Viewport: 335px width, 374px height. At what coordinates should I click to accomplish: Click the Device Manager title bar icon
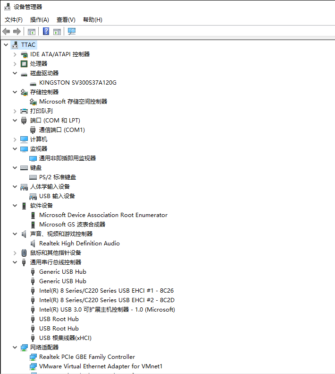point(8,7)
